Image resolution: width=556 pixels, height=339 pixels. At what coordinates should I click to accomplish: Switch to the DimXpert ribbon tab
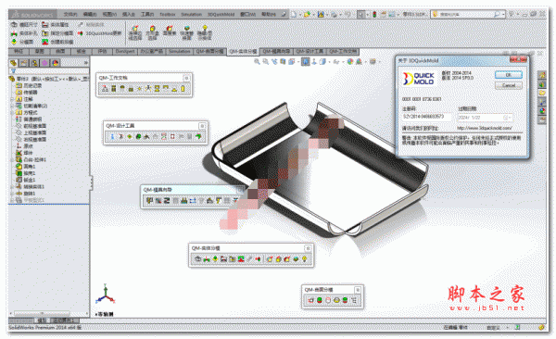coord(125,52)
